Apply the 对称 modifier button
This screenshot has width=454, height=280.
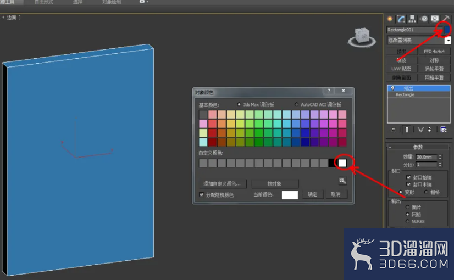tap(434, 60)
